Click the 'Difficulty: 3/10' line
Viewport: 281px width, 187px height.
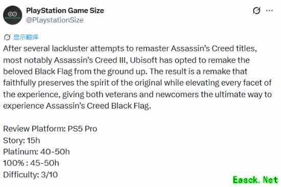[31, 174]
